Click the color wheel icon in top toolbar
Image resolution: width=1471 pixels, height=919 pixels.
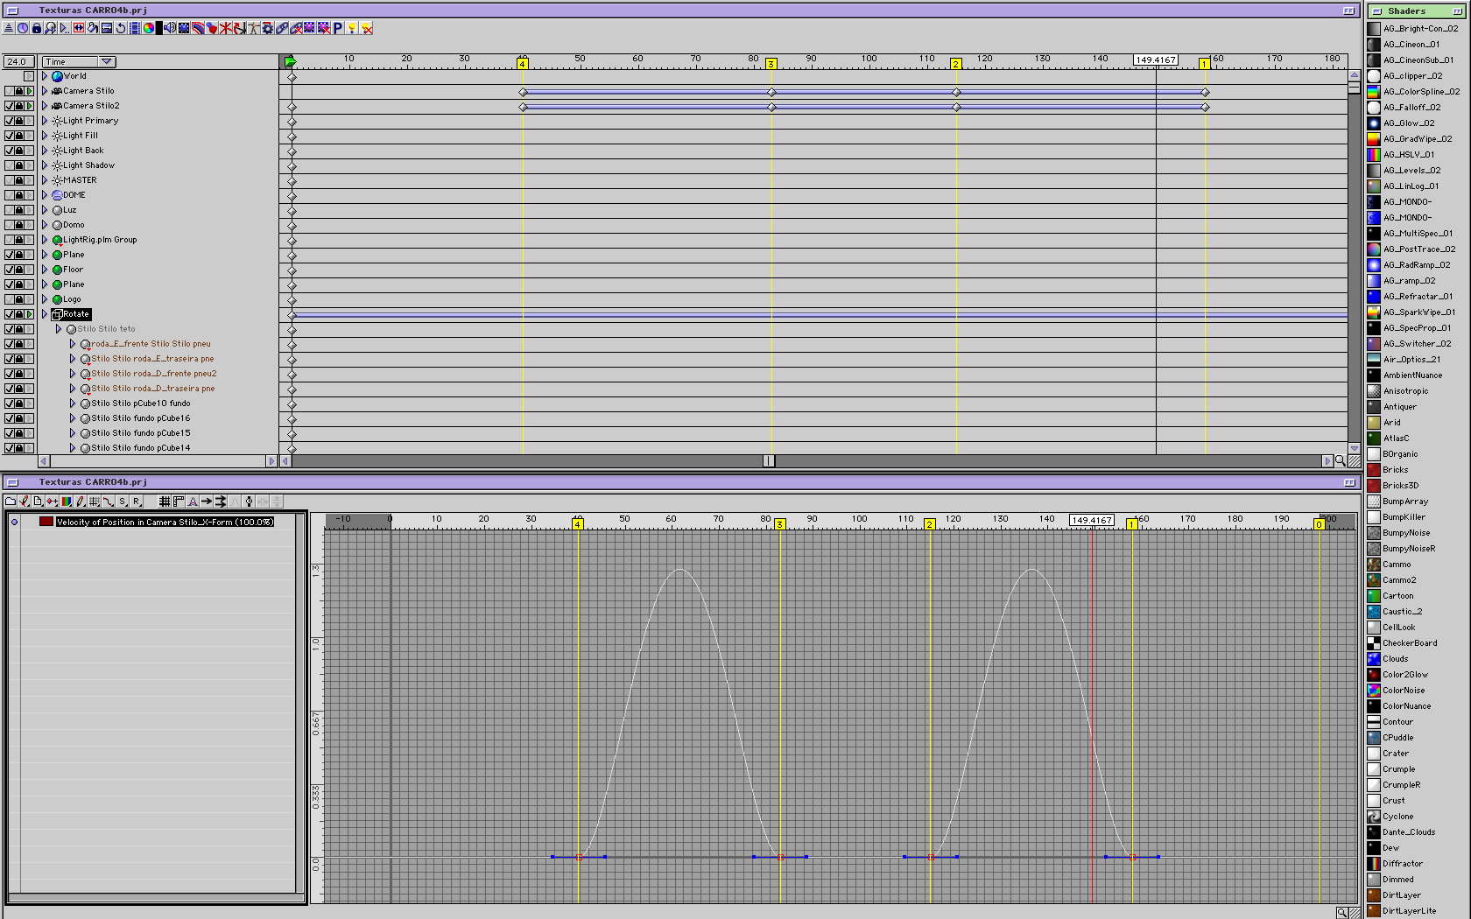tap(149, 28)
